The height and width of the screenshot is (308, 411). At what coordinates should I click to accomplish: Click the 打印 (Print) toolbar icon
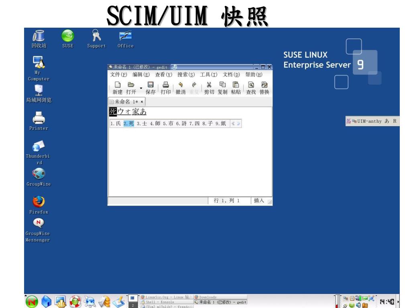pyautogui.click(x=166, y=88)
